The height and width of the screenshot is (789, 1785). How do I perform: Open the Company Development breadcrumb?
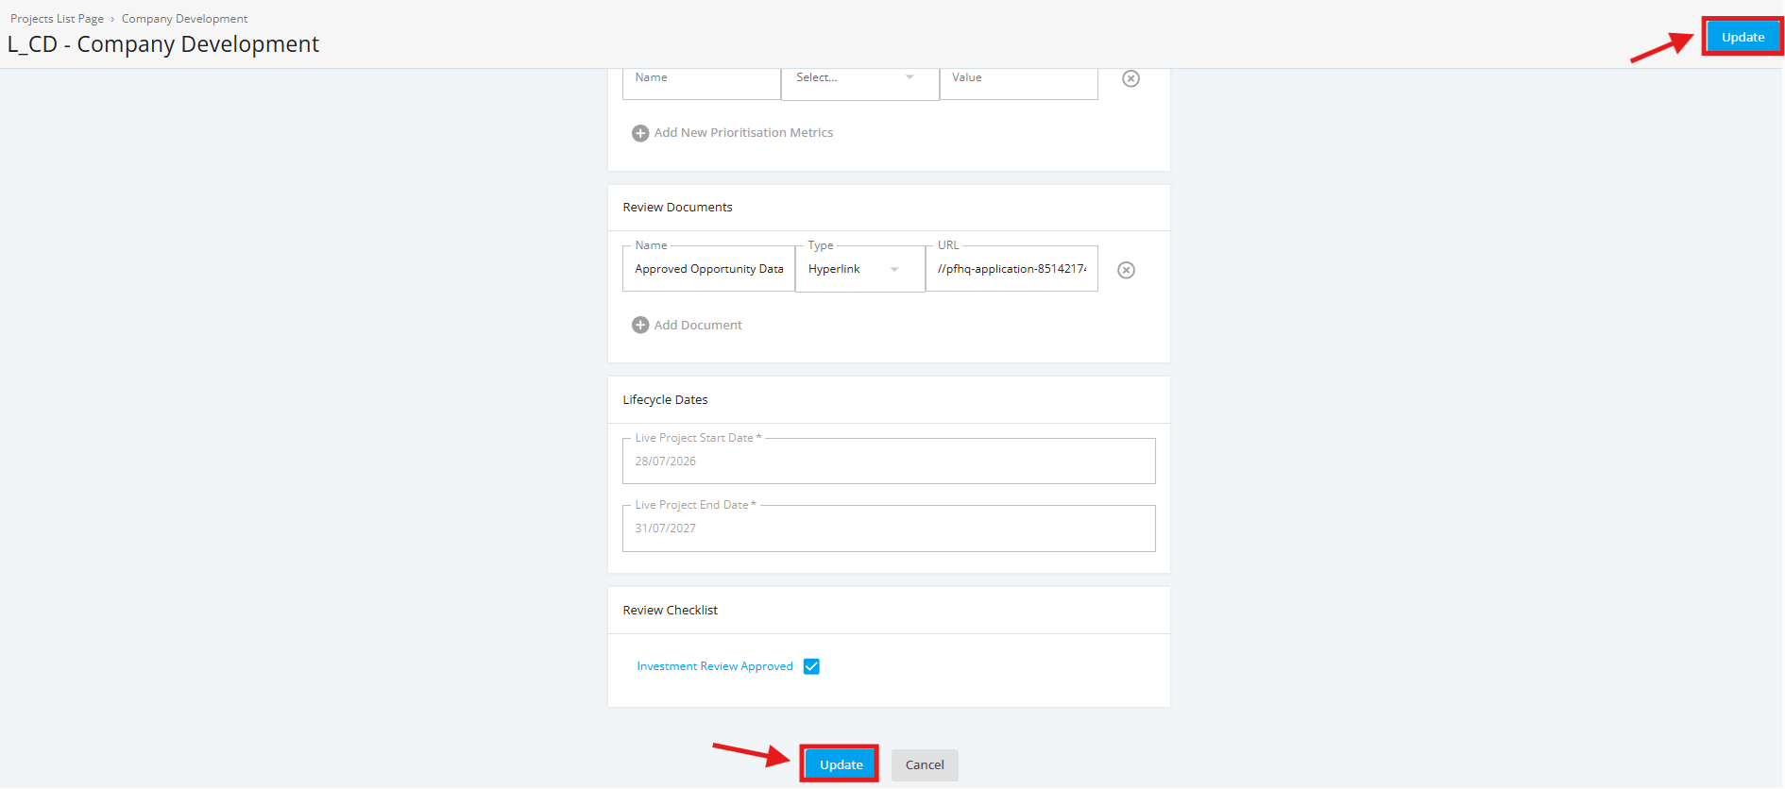[184, 19]
